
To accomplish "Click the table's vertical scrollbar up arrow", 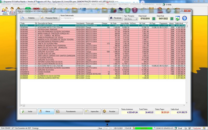I will coord(187,24).
